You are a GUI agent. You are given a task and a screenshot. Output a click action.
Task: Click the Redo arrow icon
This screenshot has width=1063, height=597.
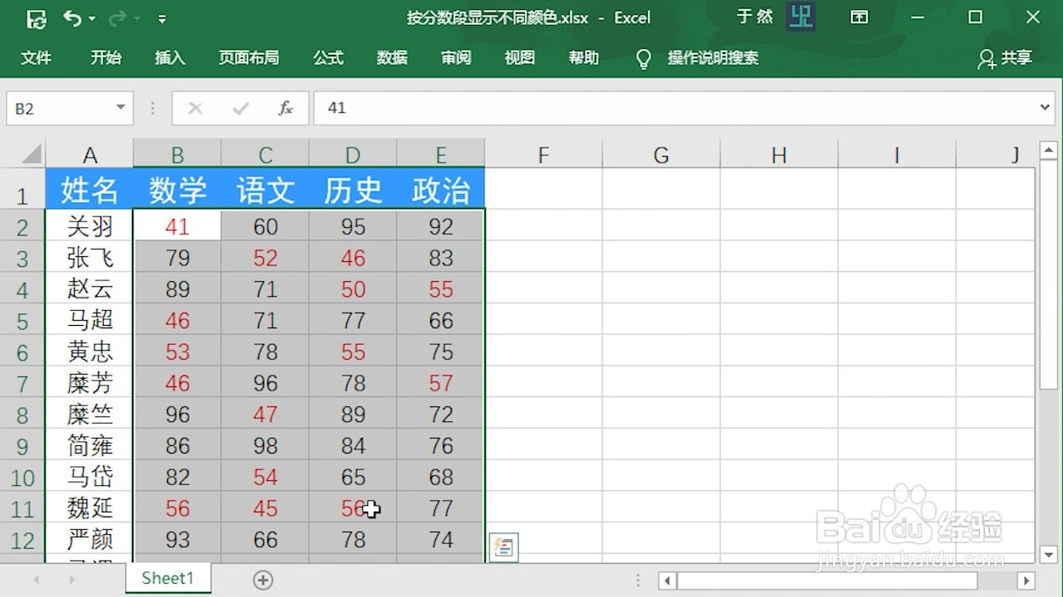click(x=115, y=17)
